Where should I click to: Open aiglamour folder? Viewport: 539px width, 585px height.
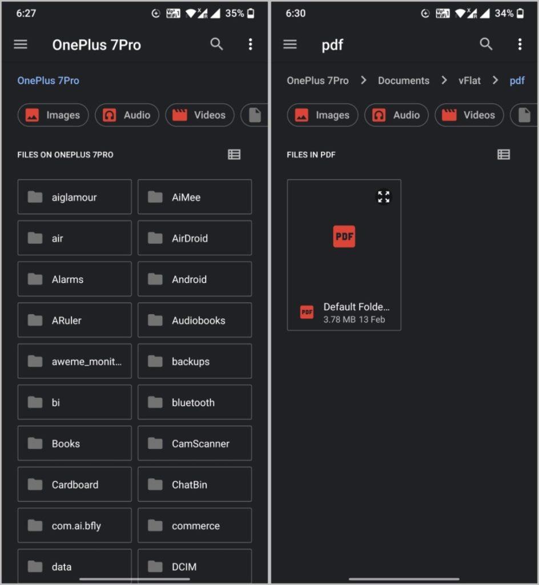[75, 197]
